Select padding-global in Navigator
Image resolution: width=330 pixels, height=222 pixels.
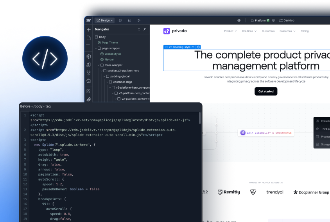pos(120,76)
